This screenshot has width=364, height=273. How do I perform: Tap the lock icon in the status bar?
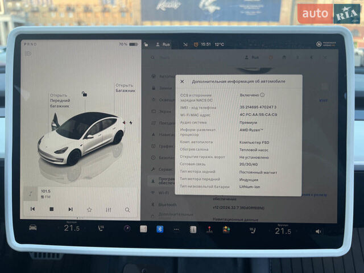pyautogui.click(x=146, y=44)
